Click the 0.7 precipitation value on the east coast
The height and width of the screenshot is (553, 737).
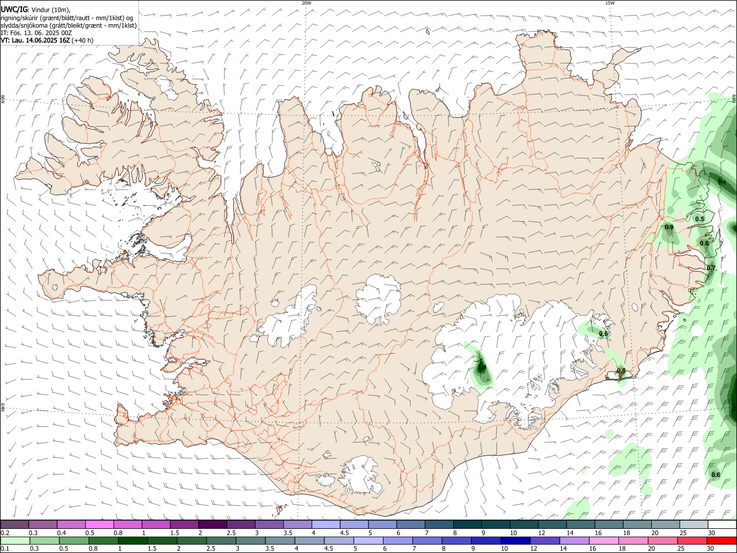[x=711, y=268]
